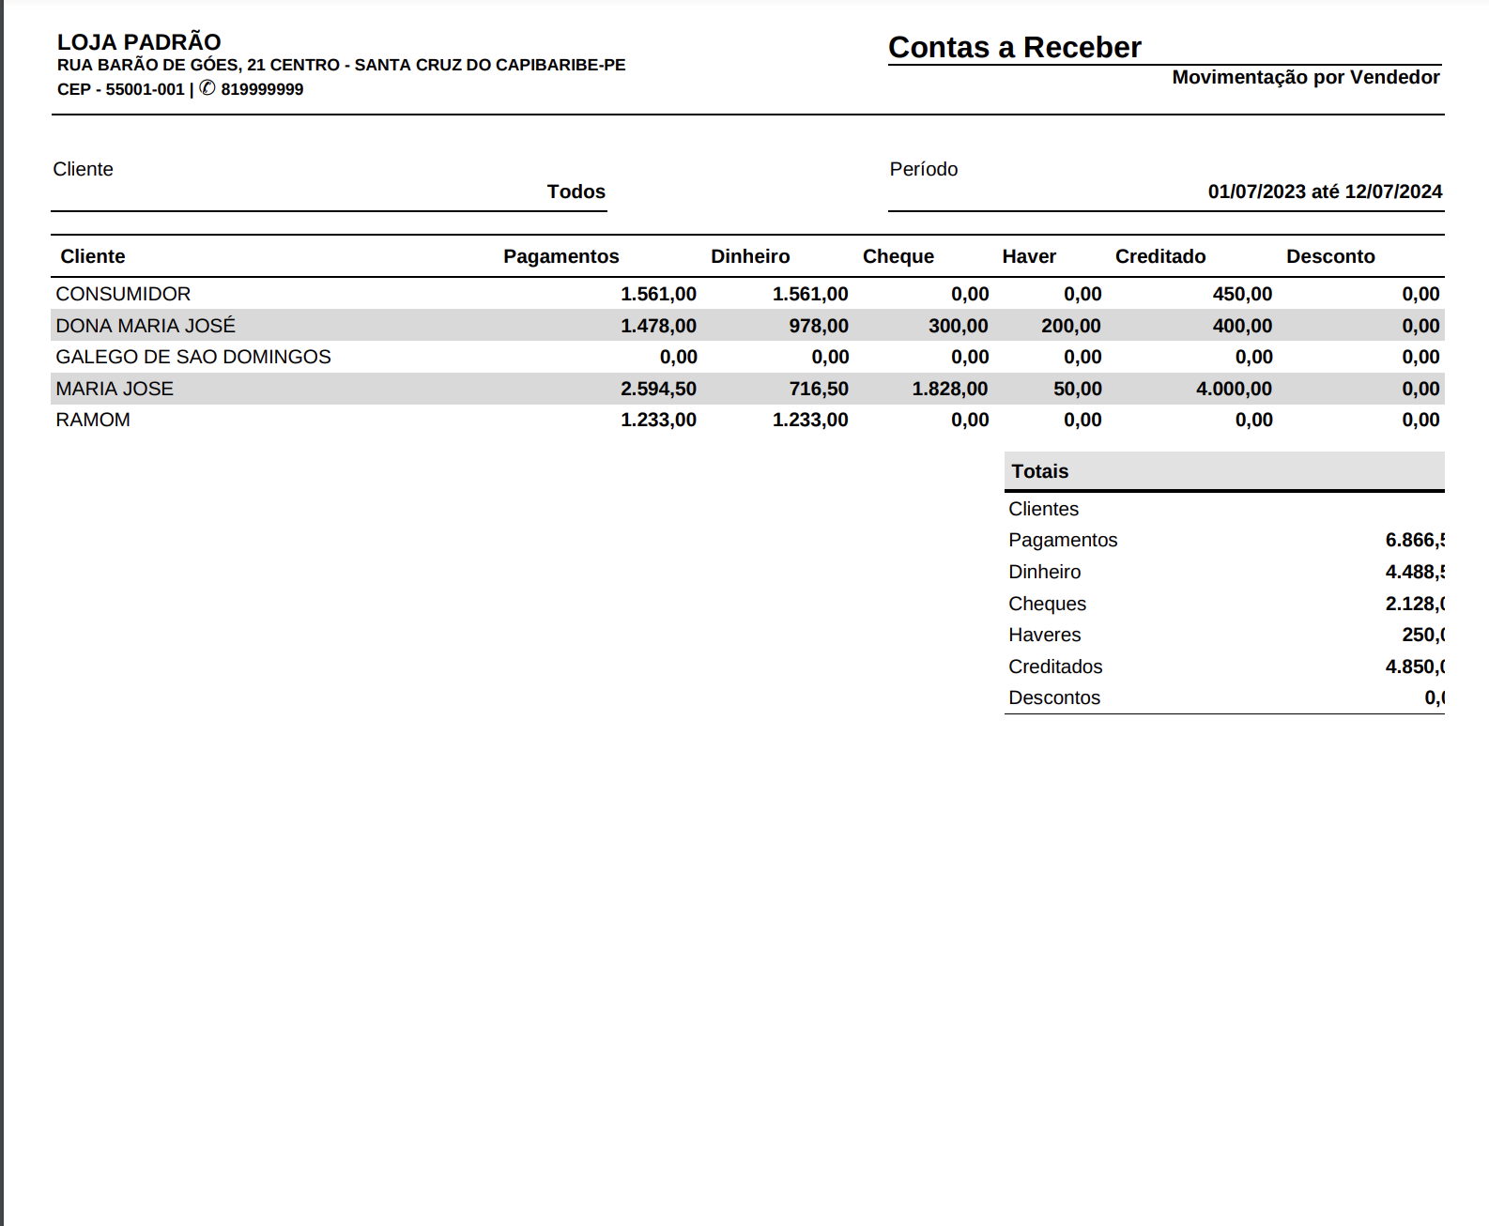The width and height of the screenshot is (1489, 1226).
Task: Click the period date range 01/07/2023 até 12/07/2024
Action: click(x=1324, y=192)
